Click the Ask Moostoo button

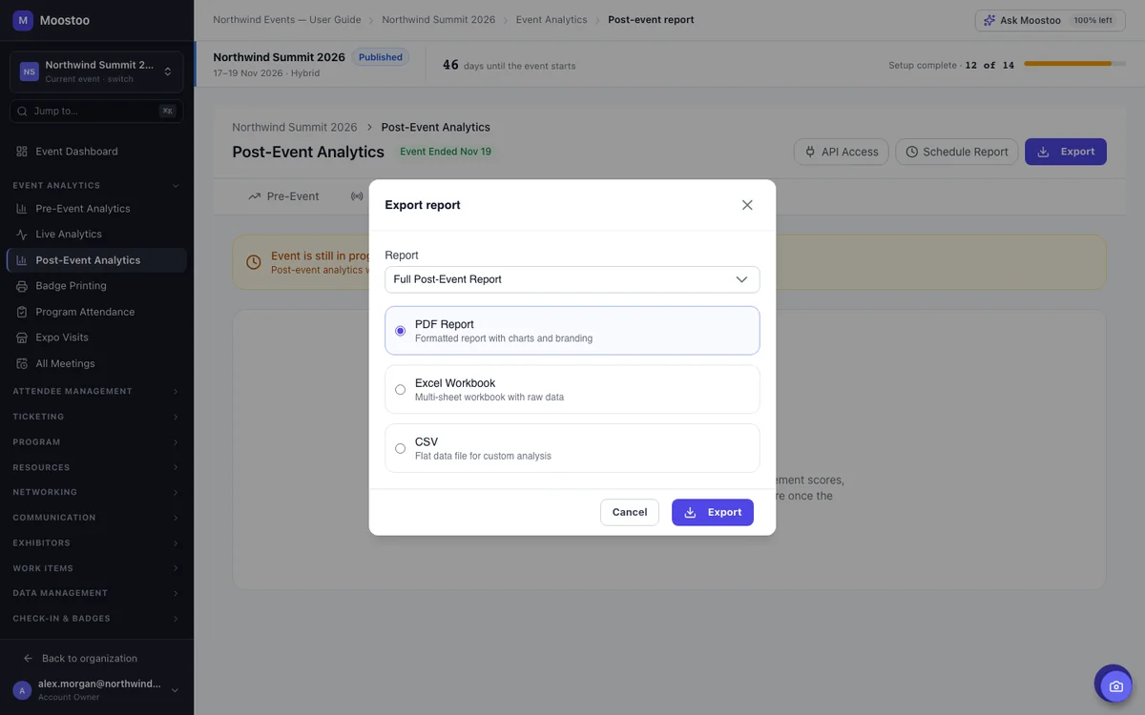point(1050,20)
